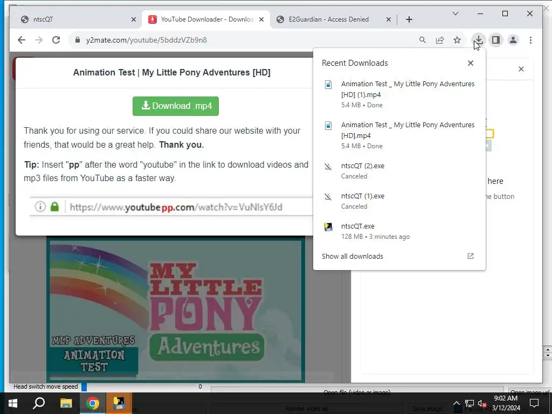Close the side panel behind downloads popup
Image resolution: width=552 pixels, height=414 pixels.
(521, 69)
